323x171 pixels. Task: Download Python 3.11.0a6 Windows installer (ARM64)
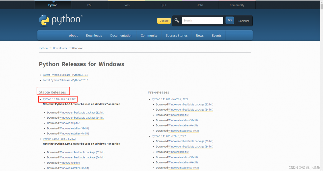[183, 131]
